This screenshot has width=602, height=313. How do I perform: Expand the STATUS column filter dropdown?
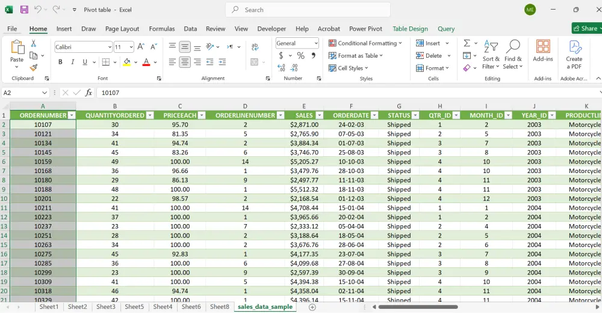coord(416,115)
